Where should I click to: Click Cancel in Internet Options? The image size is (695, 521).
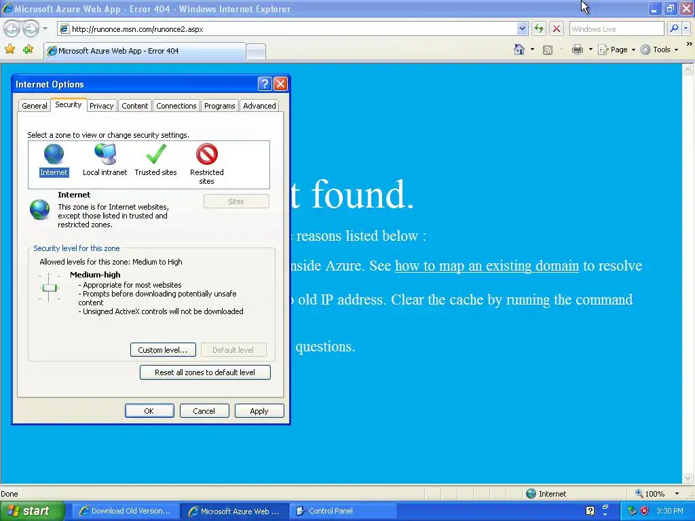[204, 410]
